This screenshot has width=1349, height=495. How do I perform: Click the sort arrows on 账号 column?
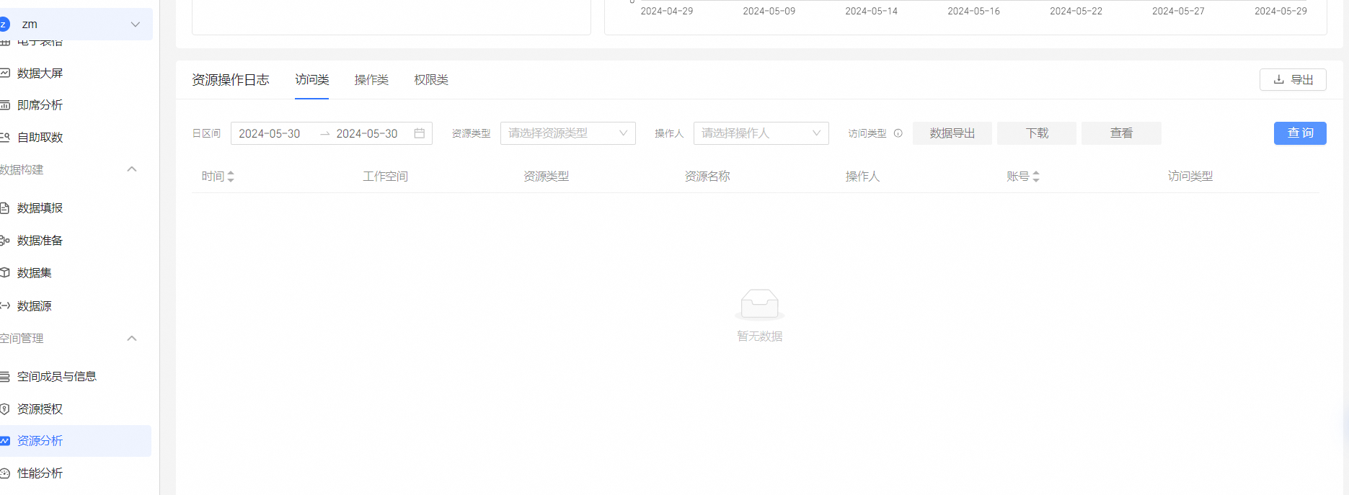pyautogui.click(x=1036, y=177)
